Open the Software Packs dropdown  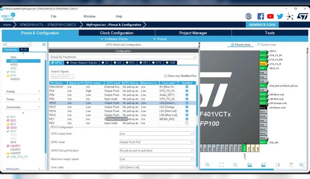pyautogui.click(x=114, y=39)
